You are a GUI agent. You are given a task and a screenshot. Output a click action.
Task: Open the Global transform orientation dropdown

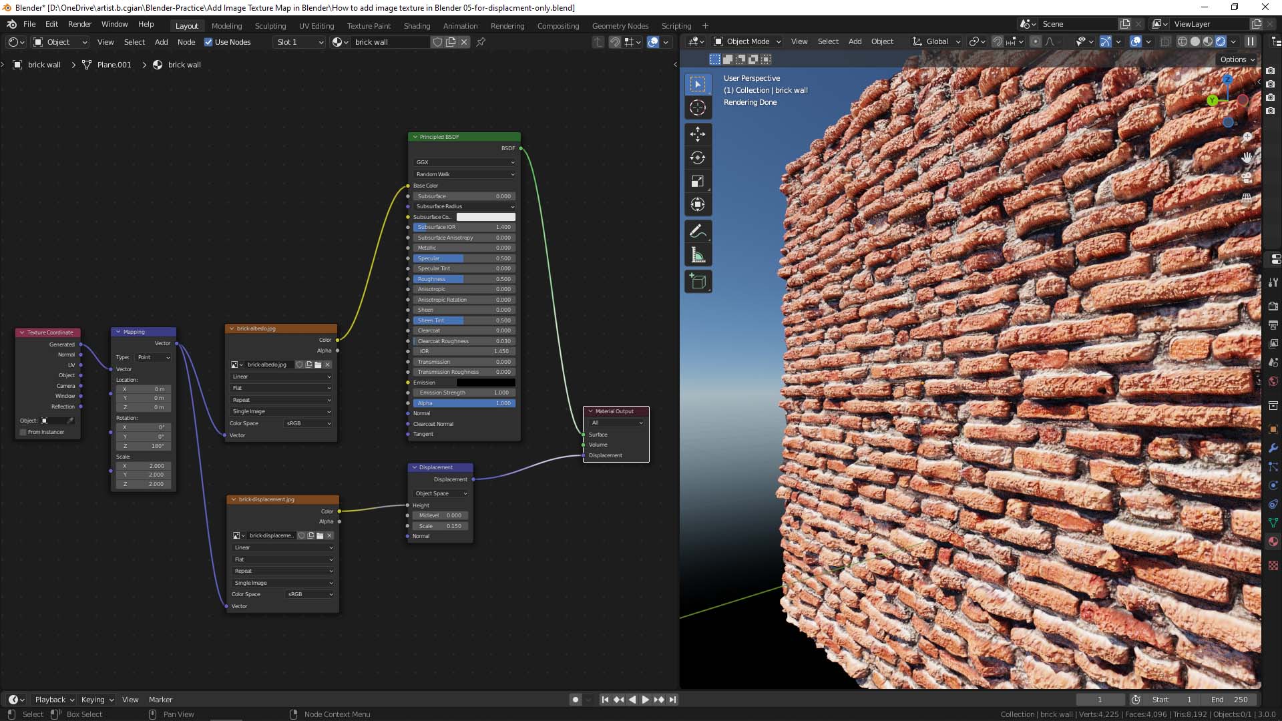[936, 41]
